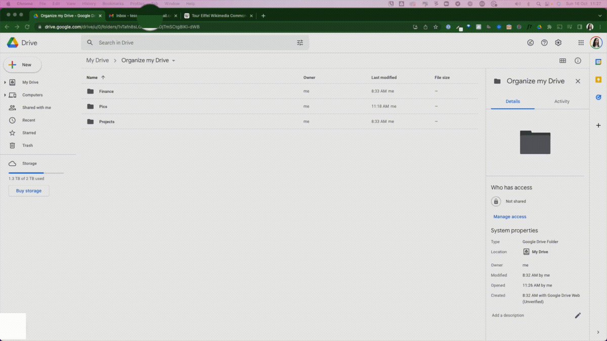Open Starred items
The height and width of the screenshot is (341, 607).
point(29,133)
